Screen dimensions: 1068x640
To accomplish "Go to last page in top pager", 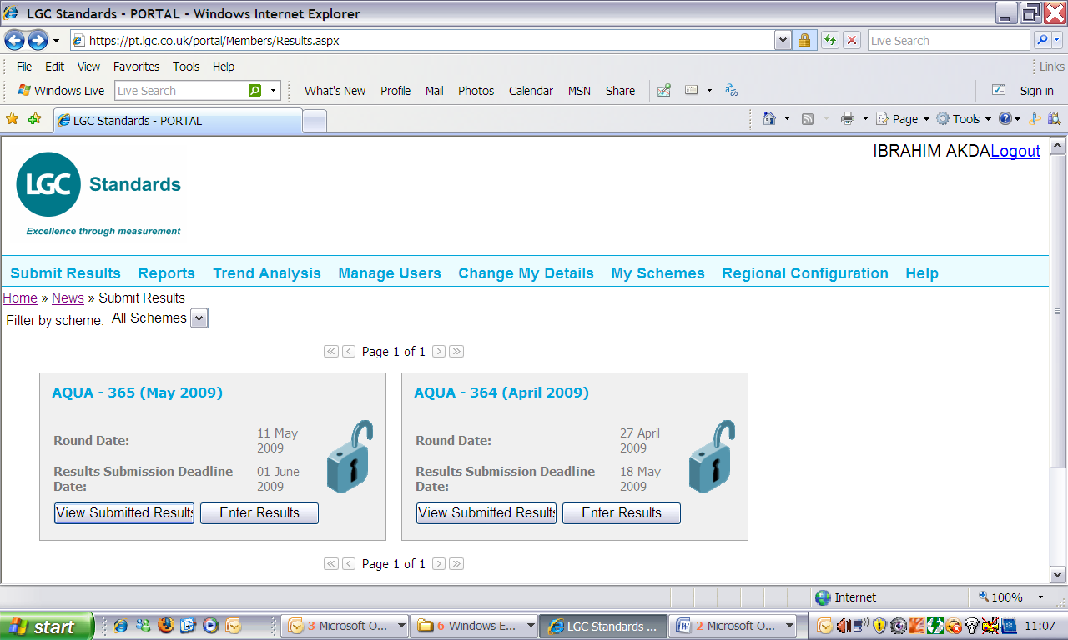I will pos(456,352).
